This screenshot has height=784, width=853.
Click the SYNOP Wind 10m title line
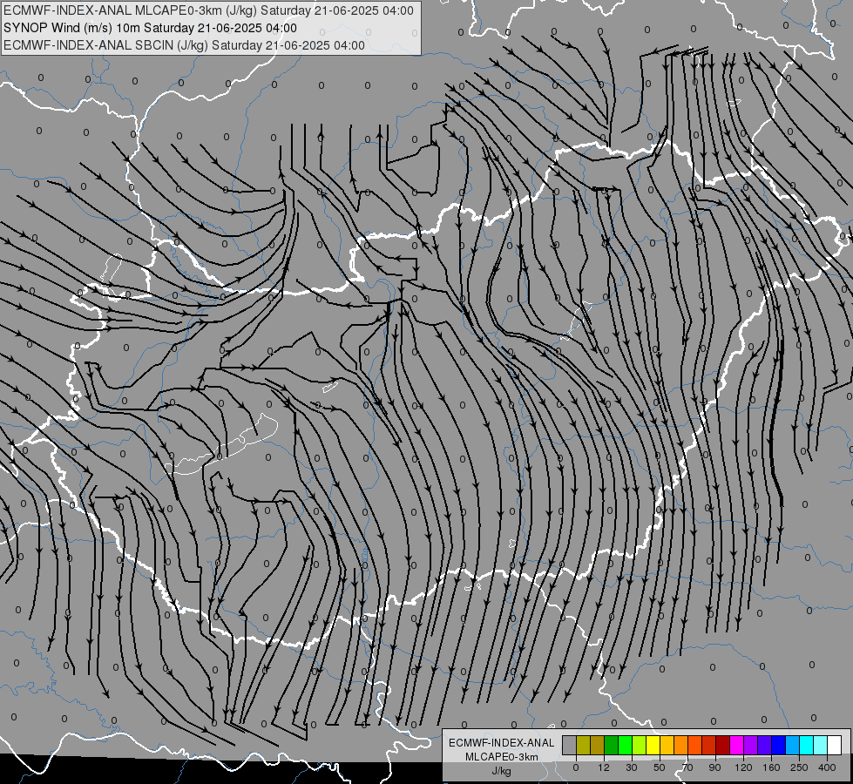[150, 28]
